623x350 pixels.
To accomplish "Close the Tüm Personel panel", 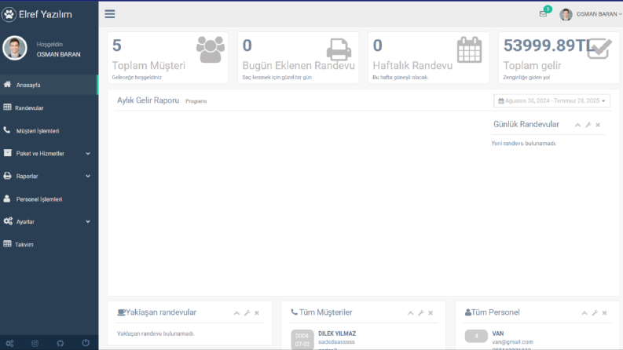I will pyautogui.click(x=605, y=313).
